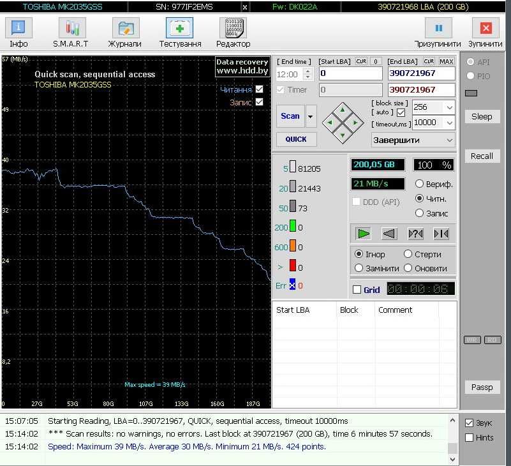Set End LBA to MAX
Image resolution: width=511 pixels, height=466 pixels.
[446, 61]
